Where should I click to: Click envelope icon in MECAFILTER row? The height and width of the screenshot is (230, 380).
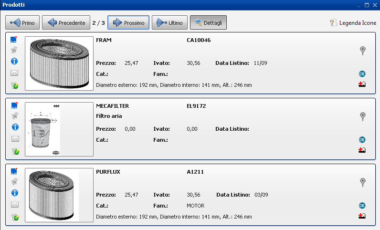pos(15,139)
